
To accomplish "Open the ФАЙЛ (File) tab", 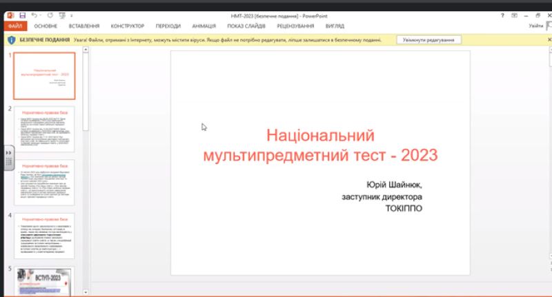I will pyautogui.click(x=15, y=26).
